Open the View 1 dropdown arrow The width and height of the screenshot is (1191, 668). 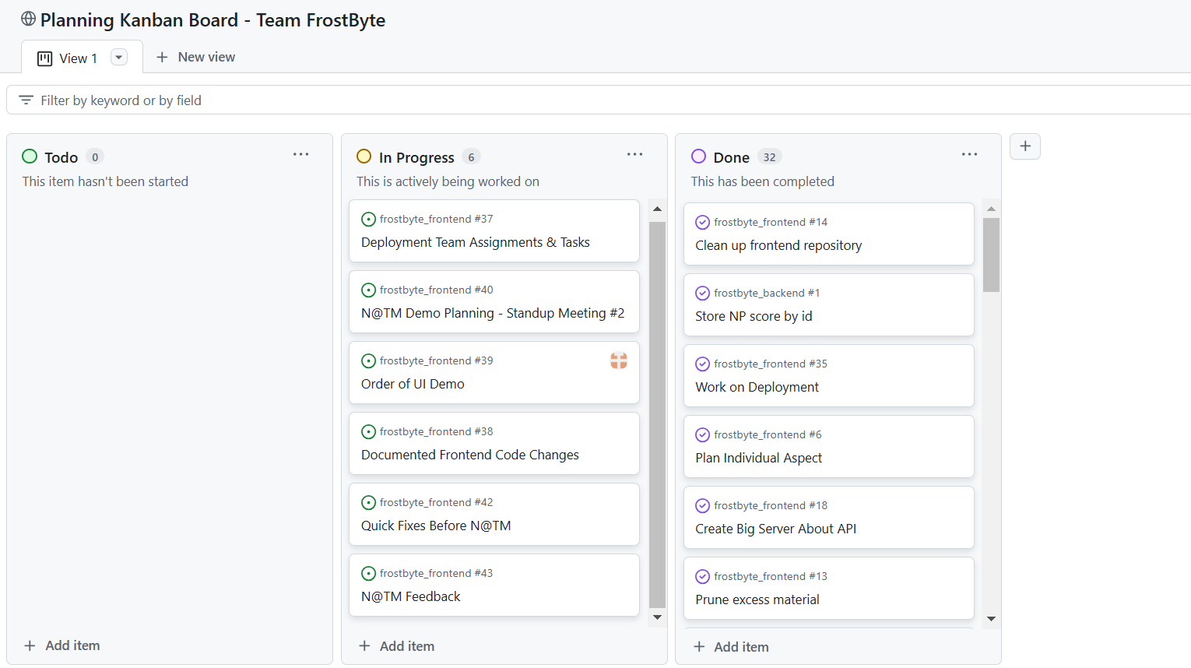[x=119, y=58]
